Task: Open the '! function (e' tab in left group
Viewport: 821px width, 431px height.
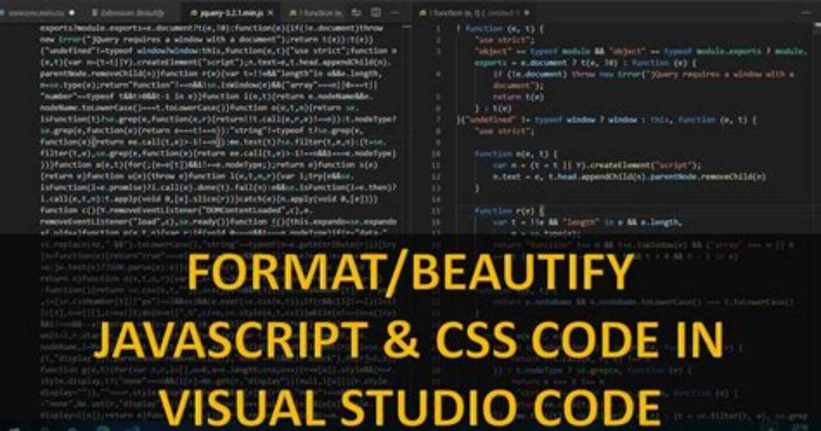Action: pyautogui.click(x=316, y=12)
